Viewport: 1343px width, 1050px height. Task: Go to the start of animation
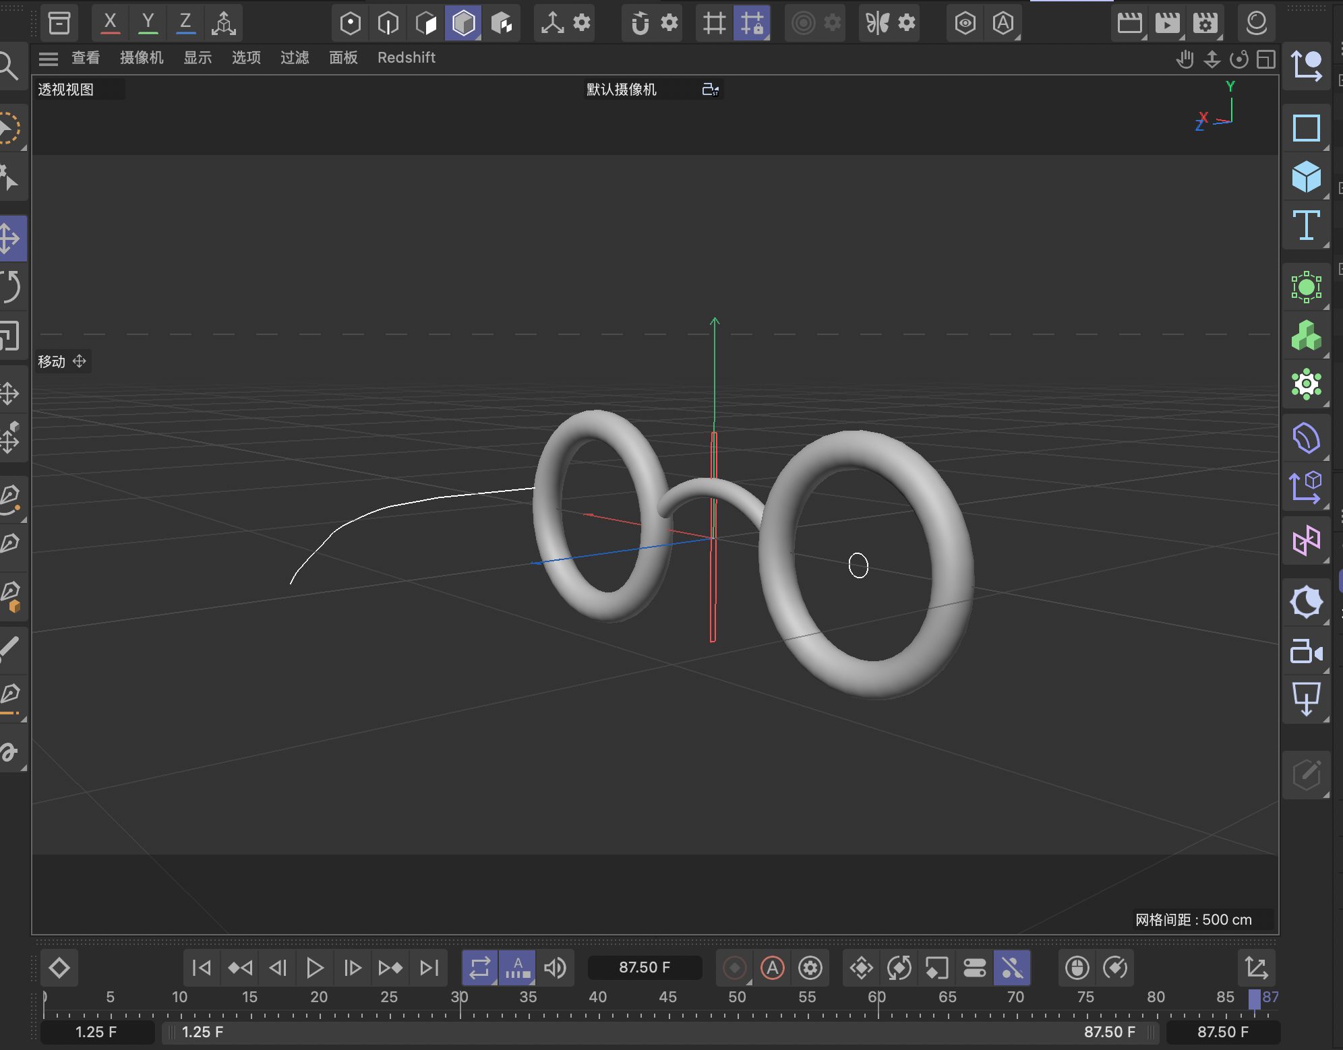click(x=202, y=968)
